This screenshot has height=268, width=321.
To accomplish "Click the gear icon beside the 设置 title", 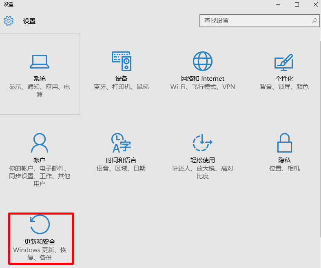I will (9, 21).
